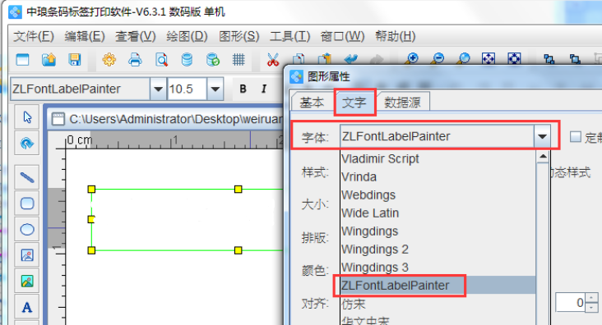Switch to the 基本 tab

click(312, 103)
